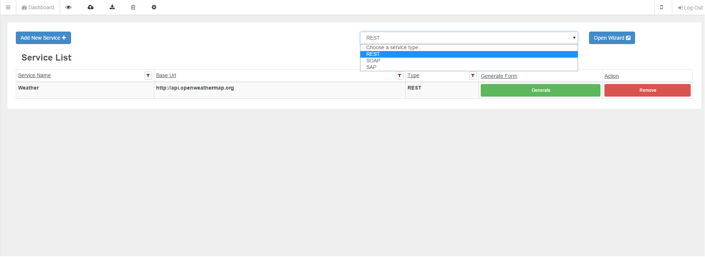Click the trash bin icon

[x=133, y=7]
